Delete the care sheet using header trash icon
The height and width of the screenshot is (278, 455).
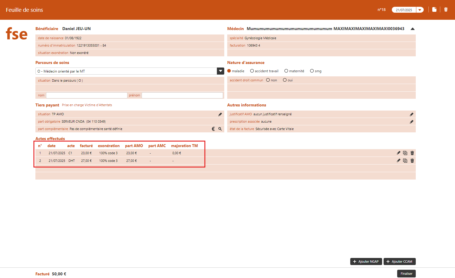click(x=446, y=9)
